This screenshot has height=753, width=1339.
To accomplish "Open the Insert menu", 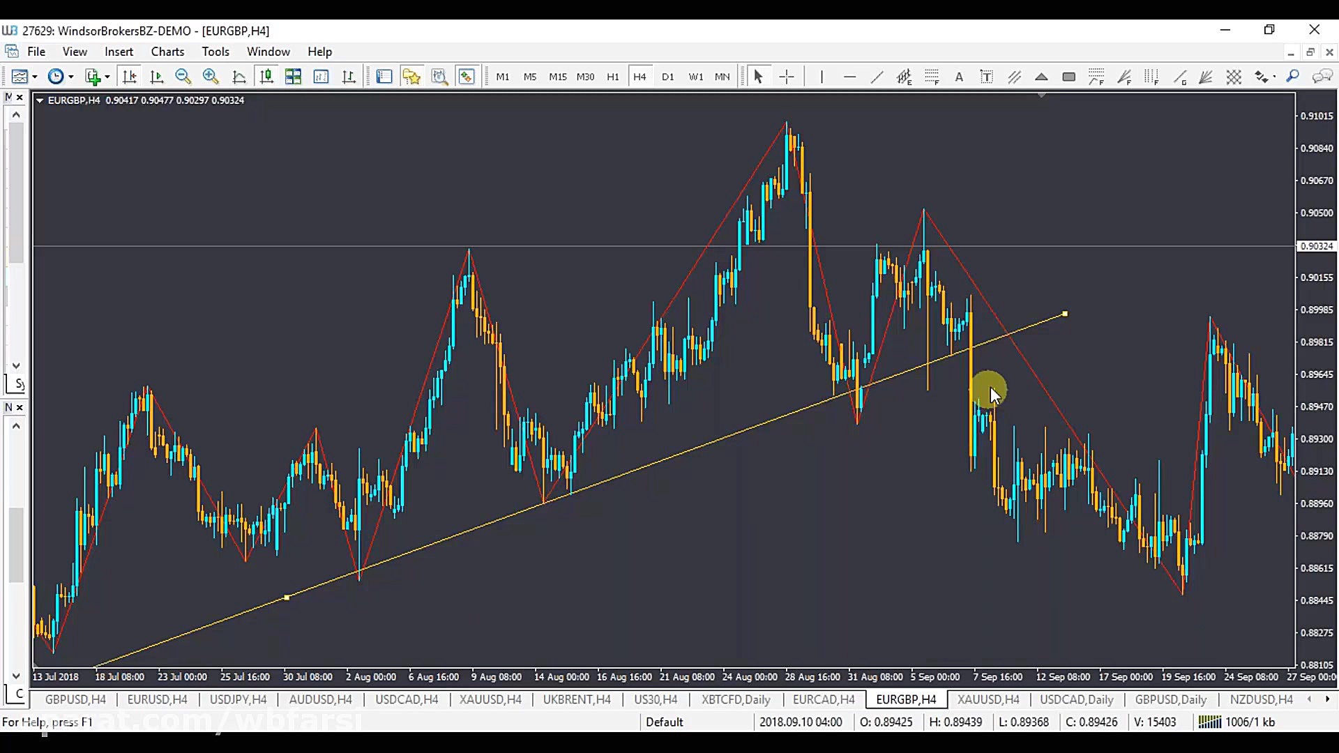I will (x=119, y=52).
